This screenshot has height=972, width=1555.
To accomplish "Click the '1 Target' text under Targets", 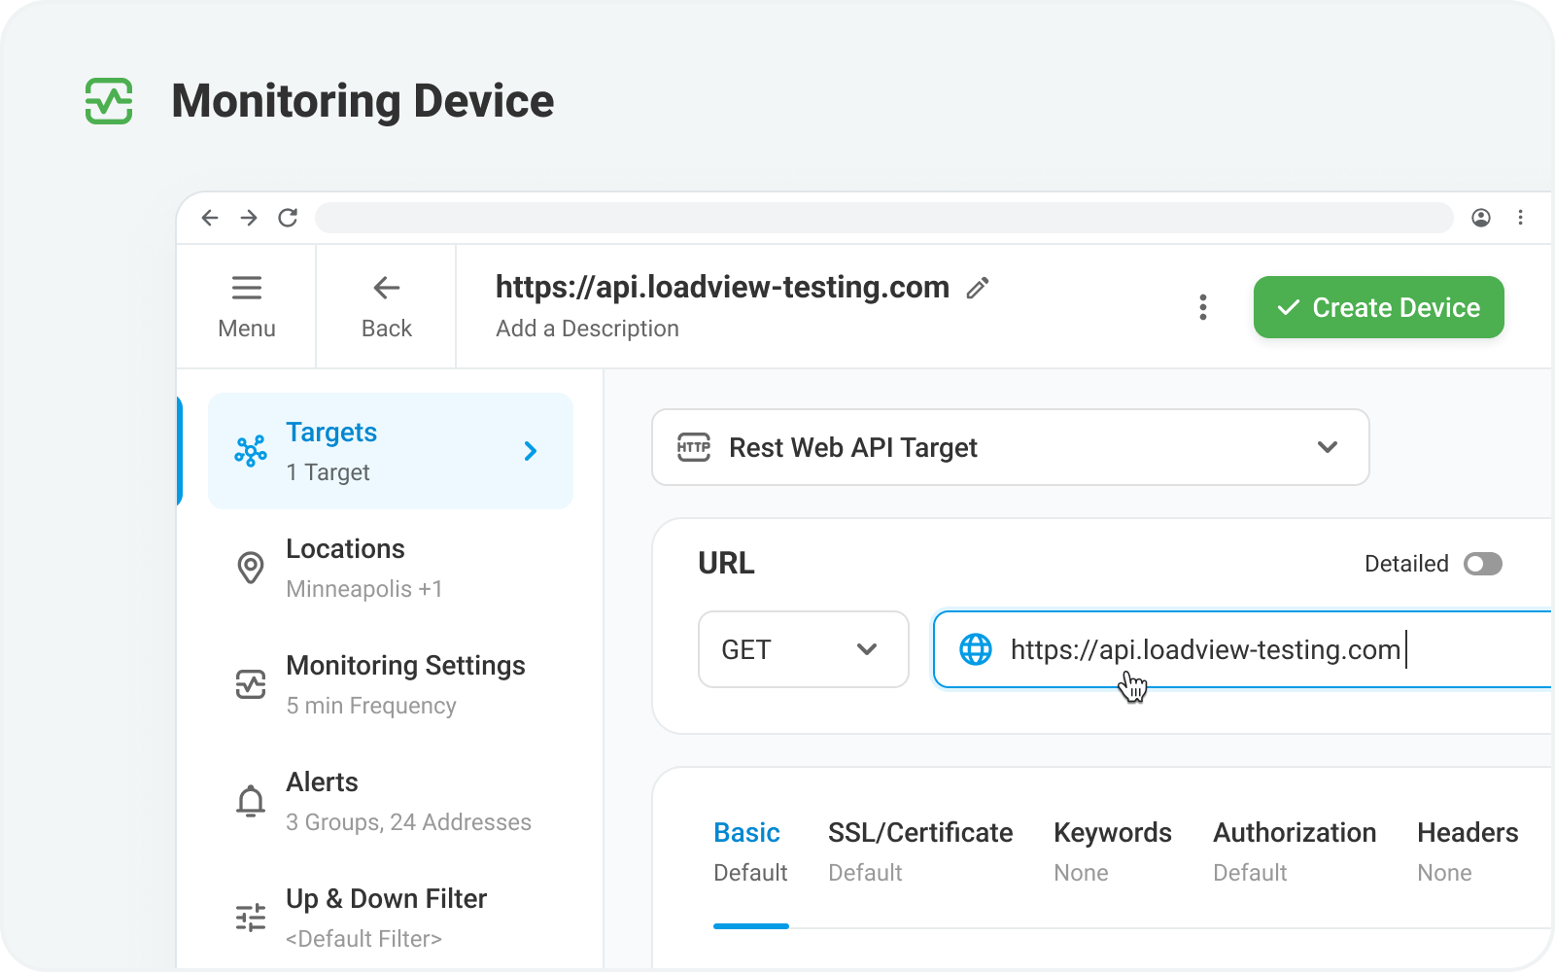I will click(x=328, y=472).
